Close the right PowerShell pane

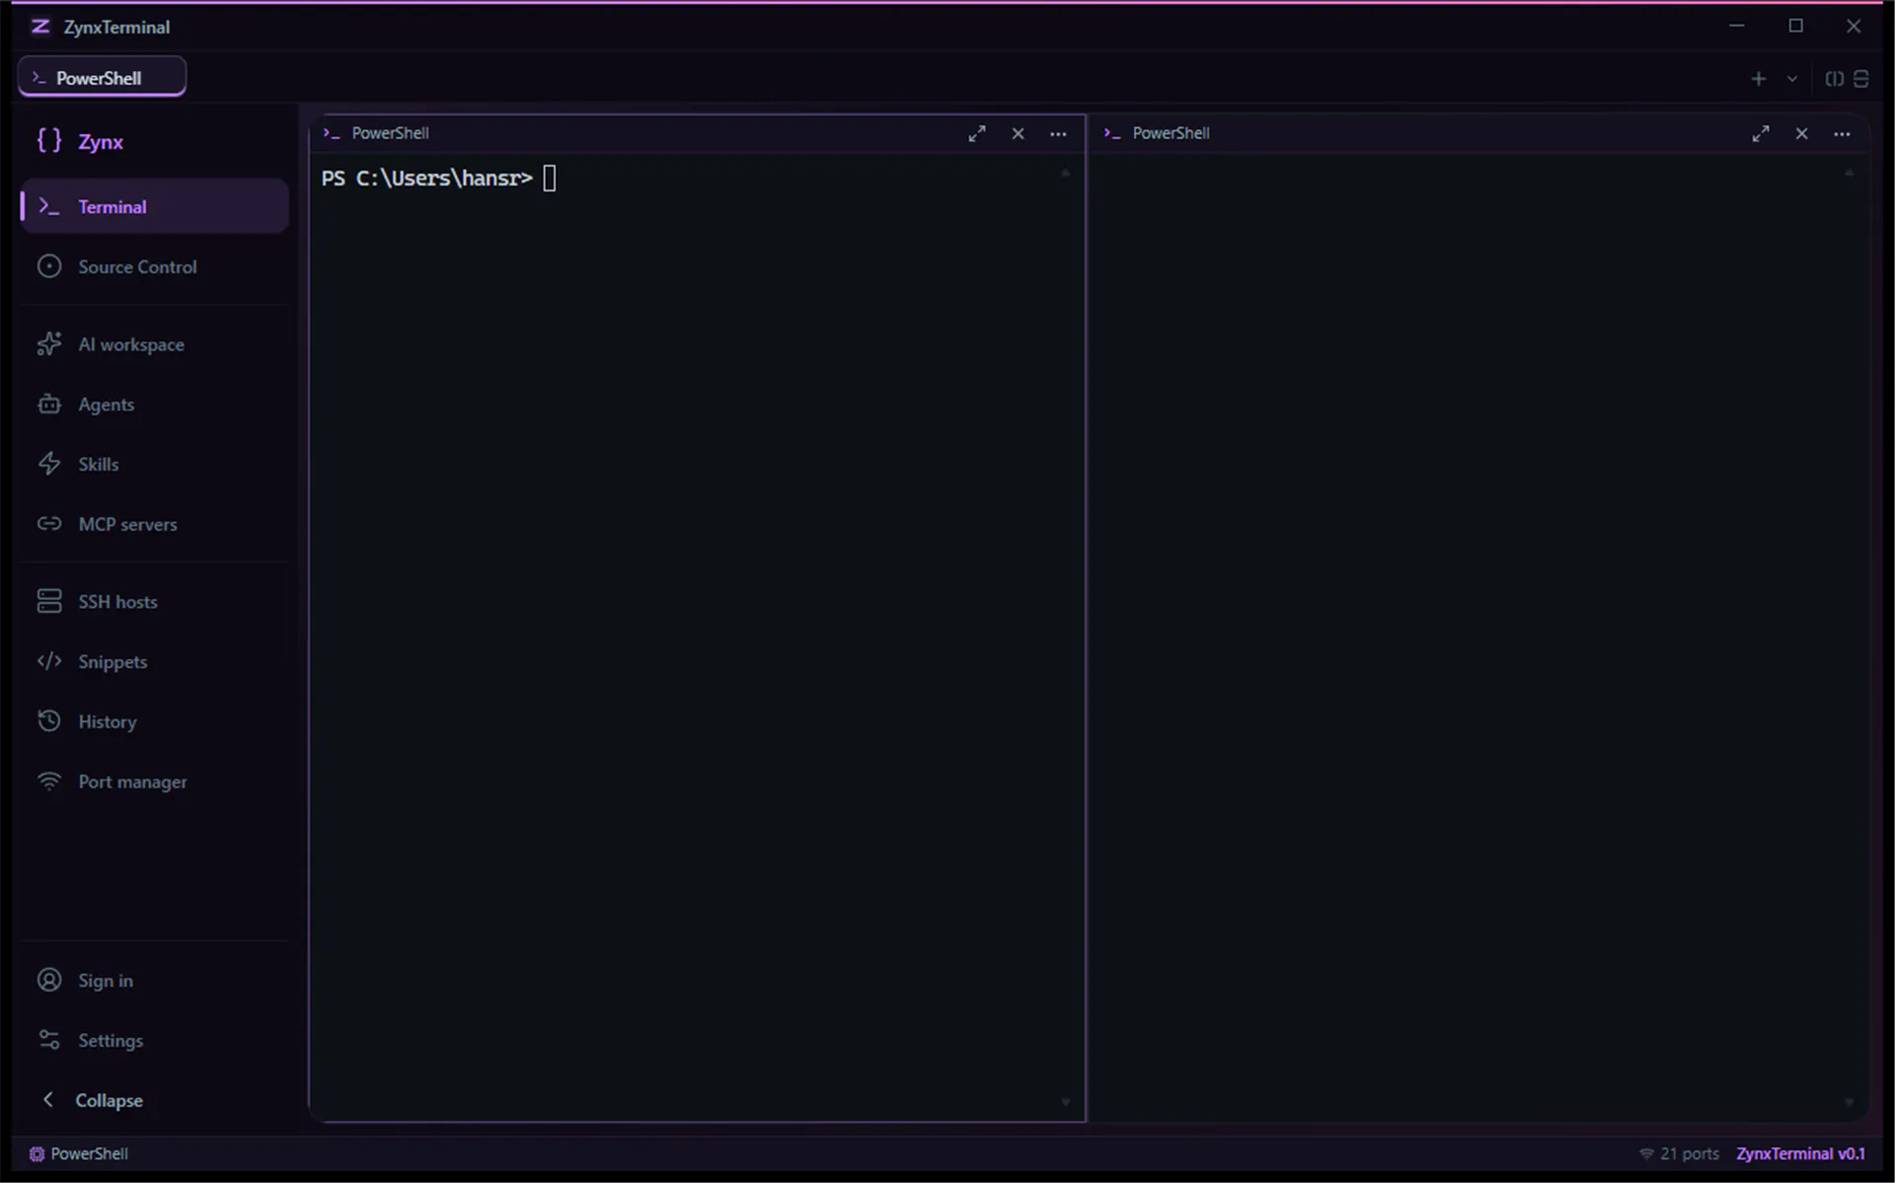pyautogui.click(x=1801, y=133)
